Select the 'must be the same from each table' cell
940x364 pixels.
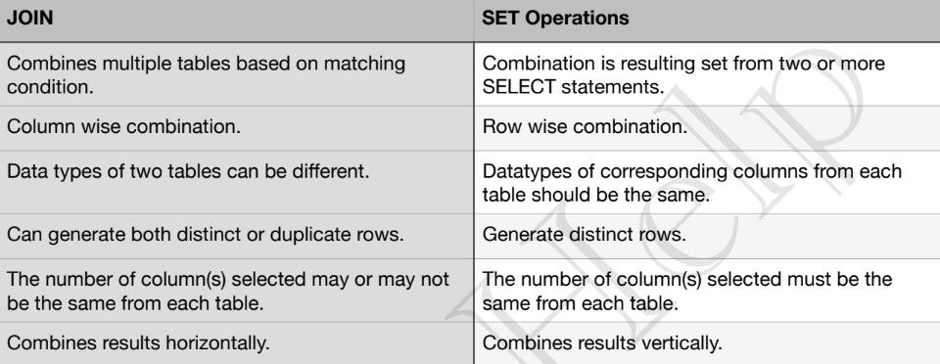707,291
